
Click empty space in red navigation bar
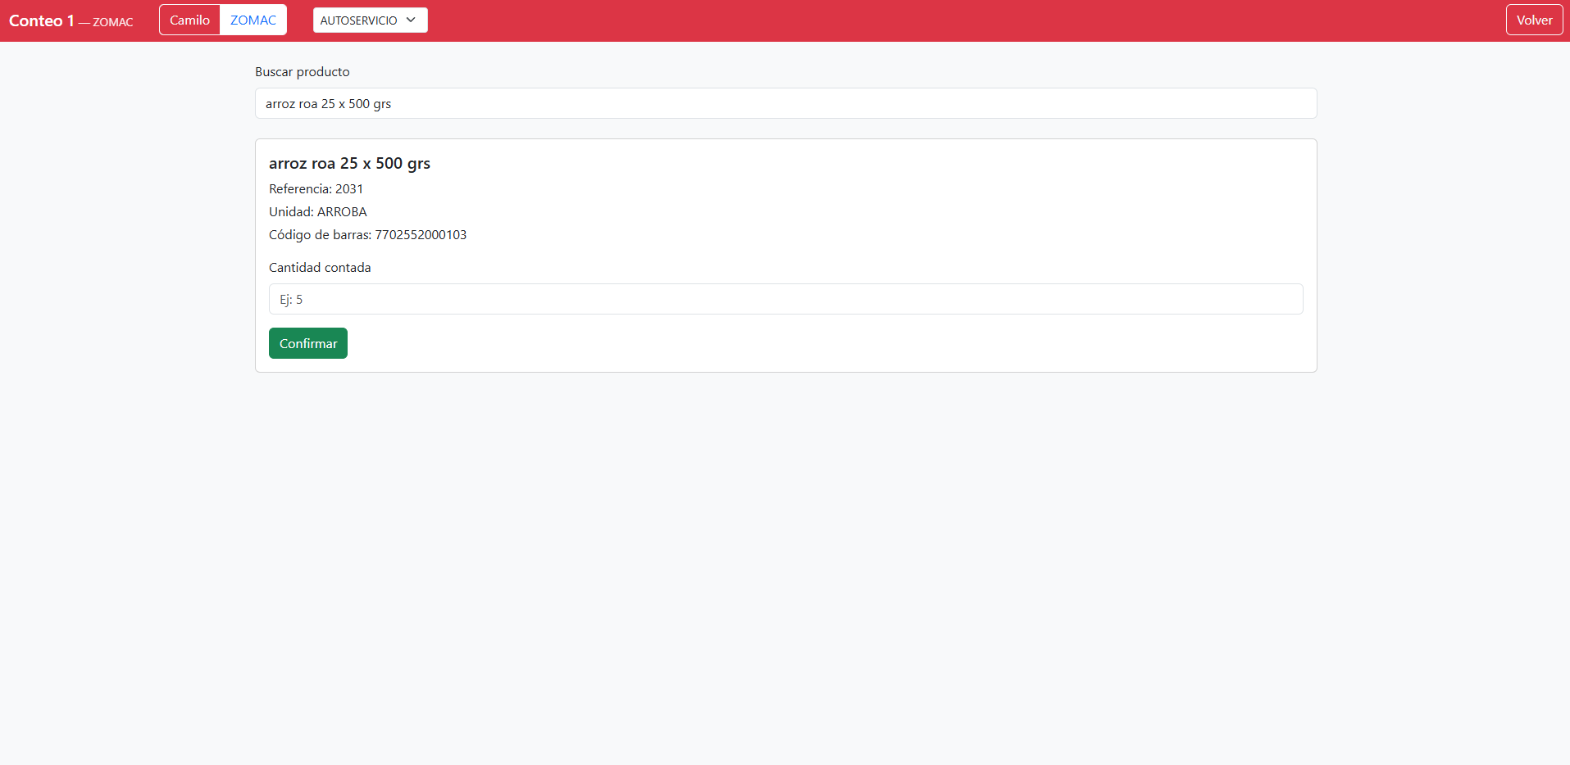[x=902, y=20]
